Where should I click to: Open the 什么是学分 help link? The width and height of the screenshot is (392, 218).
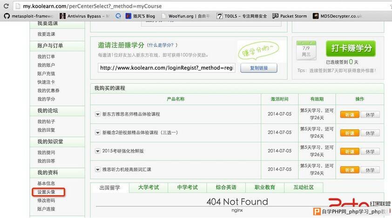tap(162, 45)
